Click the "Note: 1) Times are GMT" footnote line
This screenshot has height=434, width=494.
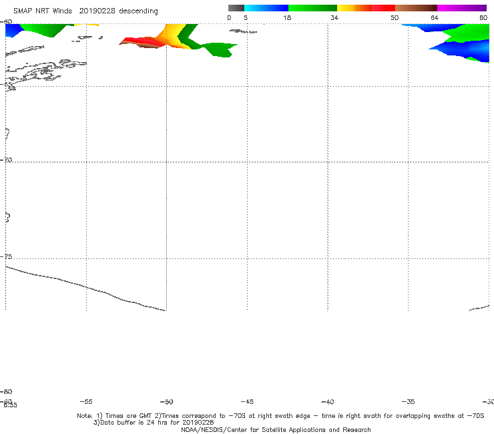(280, 416)
